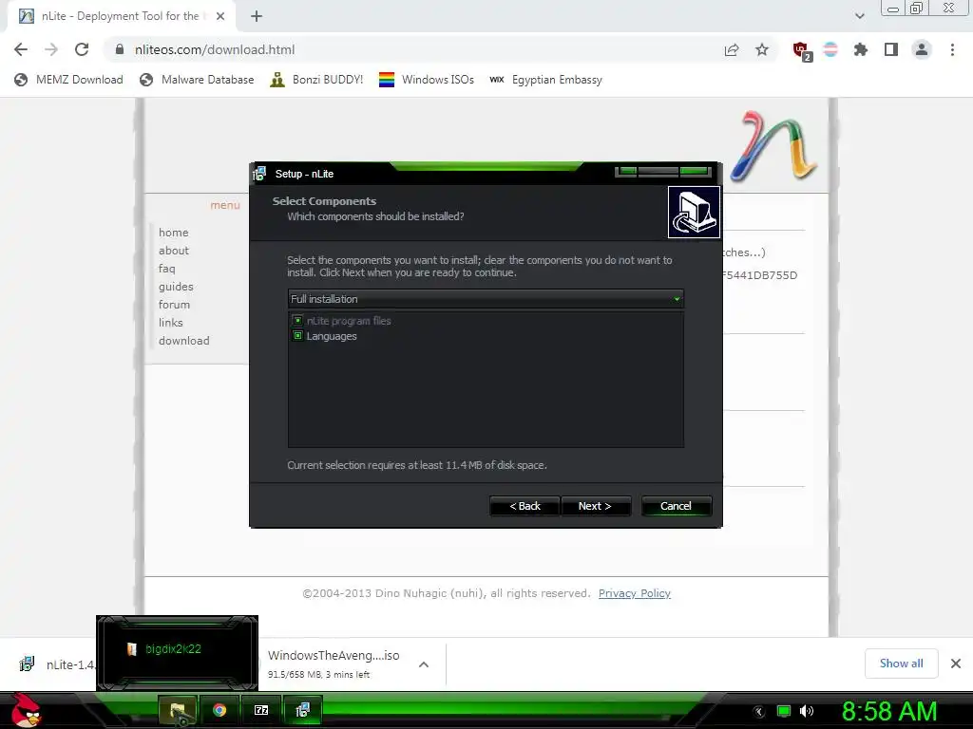Click the 7-Zip taskbar icon
The image size is (973, 729).
[261, 710]
